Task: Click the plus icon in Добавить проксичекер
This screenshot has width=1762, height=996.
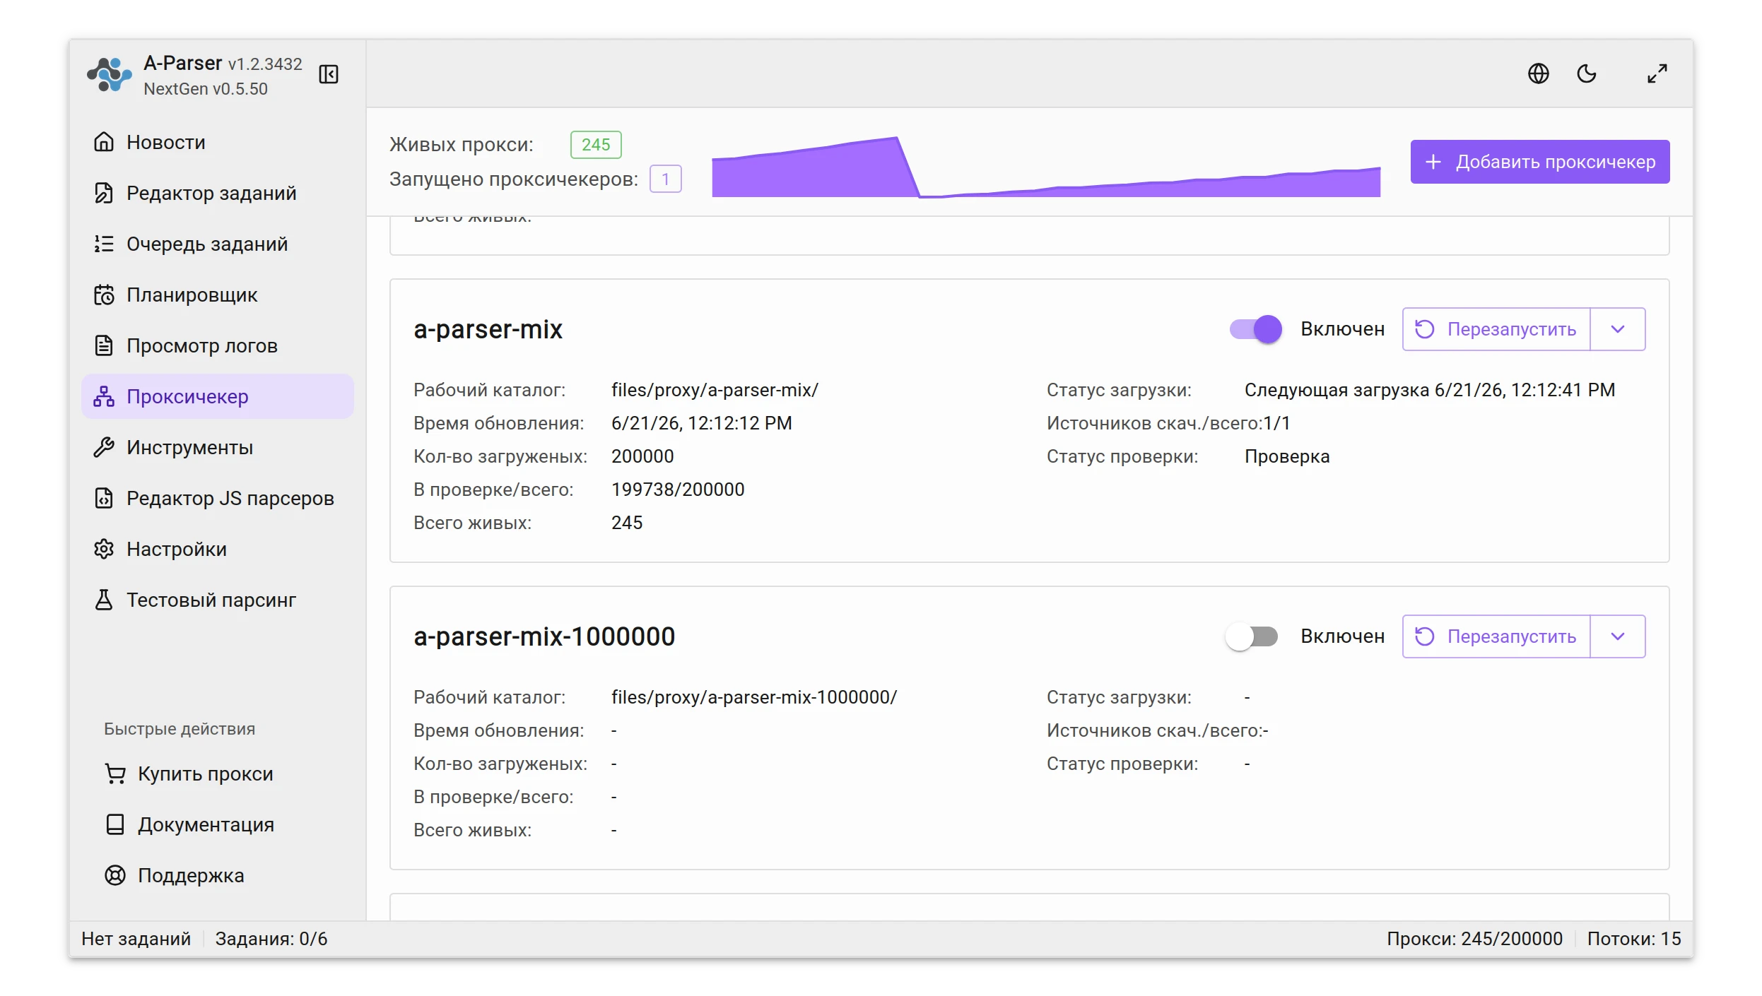Action: pyautogui.click(x=1433, y=162)
